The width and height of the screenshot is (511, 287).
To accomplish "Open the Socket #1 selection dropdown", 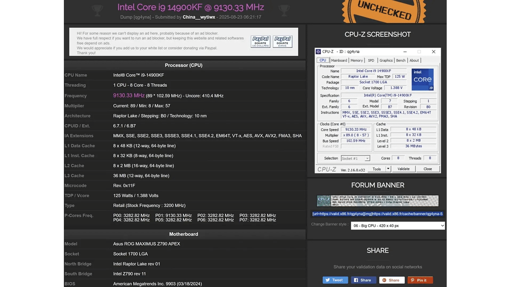I will (x=355, y=158).
